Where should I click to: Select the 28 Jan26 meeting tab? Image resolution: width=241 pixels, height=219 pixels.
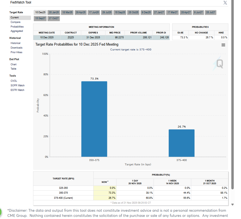(x=54, y=12)
